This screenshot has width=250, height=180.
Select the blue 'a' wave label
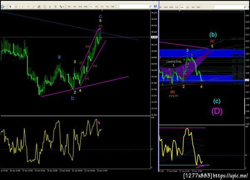[59, 57]
